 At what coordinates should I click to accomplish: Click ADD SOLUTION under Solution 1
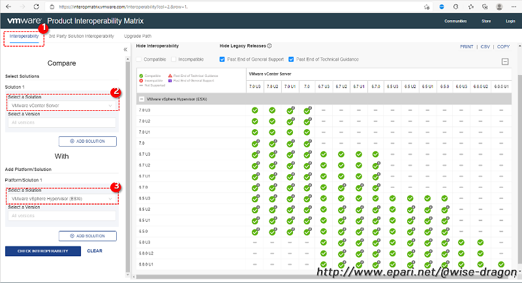point(87,141)
